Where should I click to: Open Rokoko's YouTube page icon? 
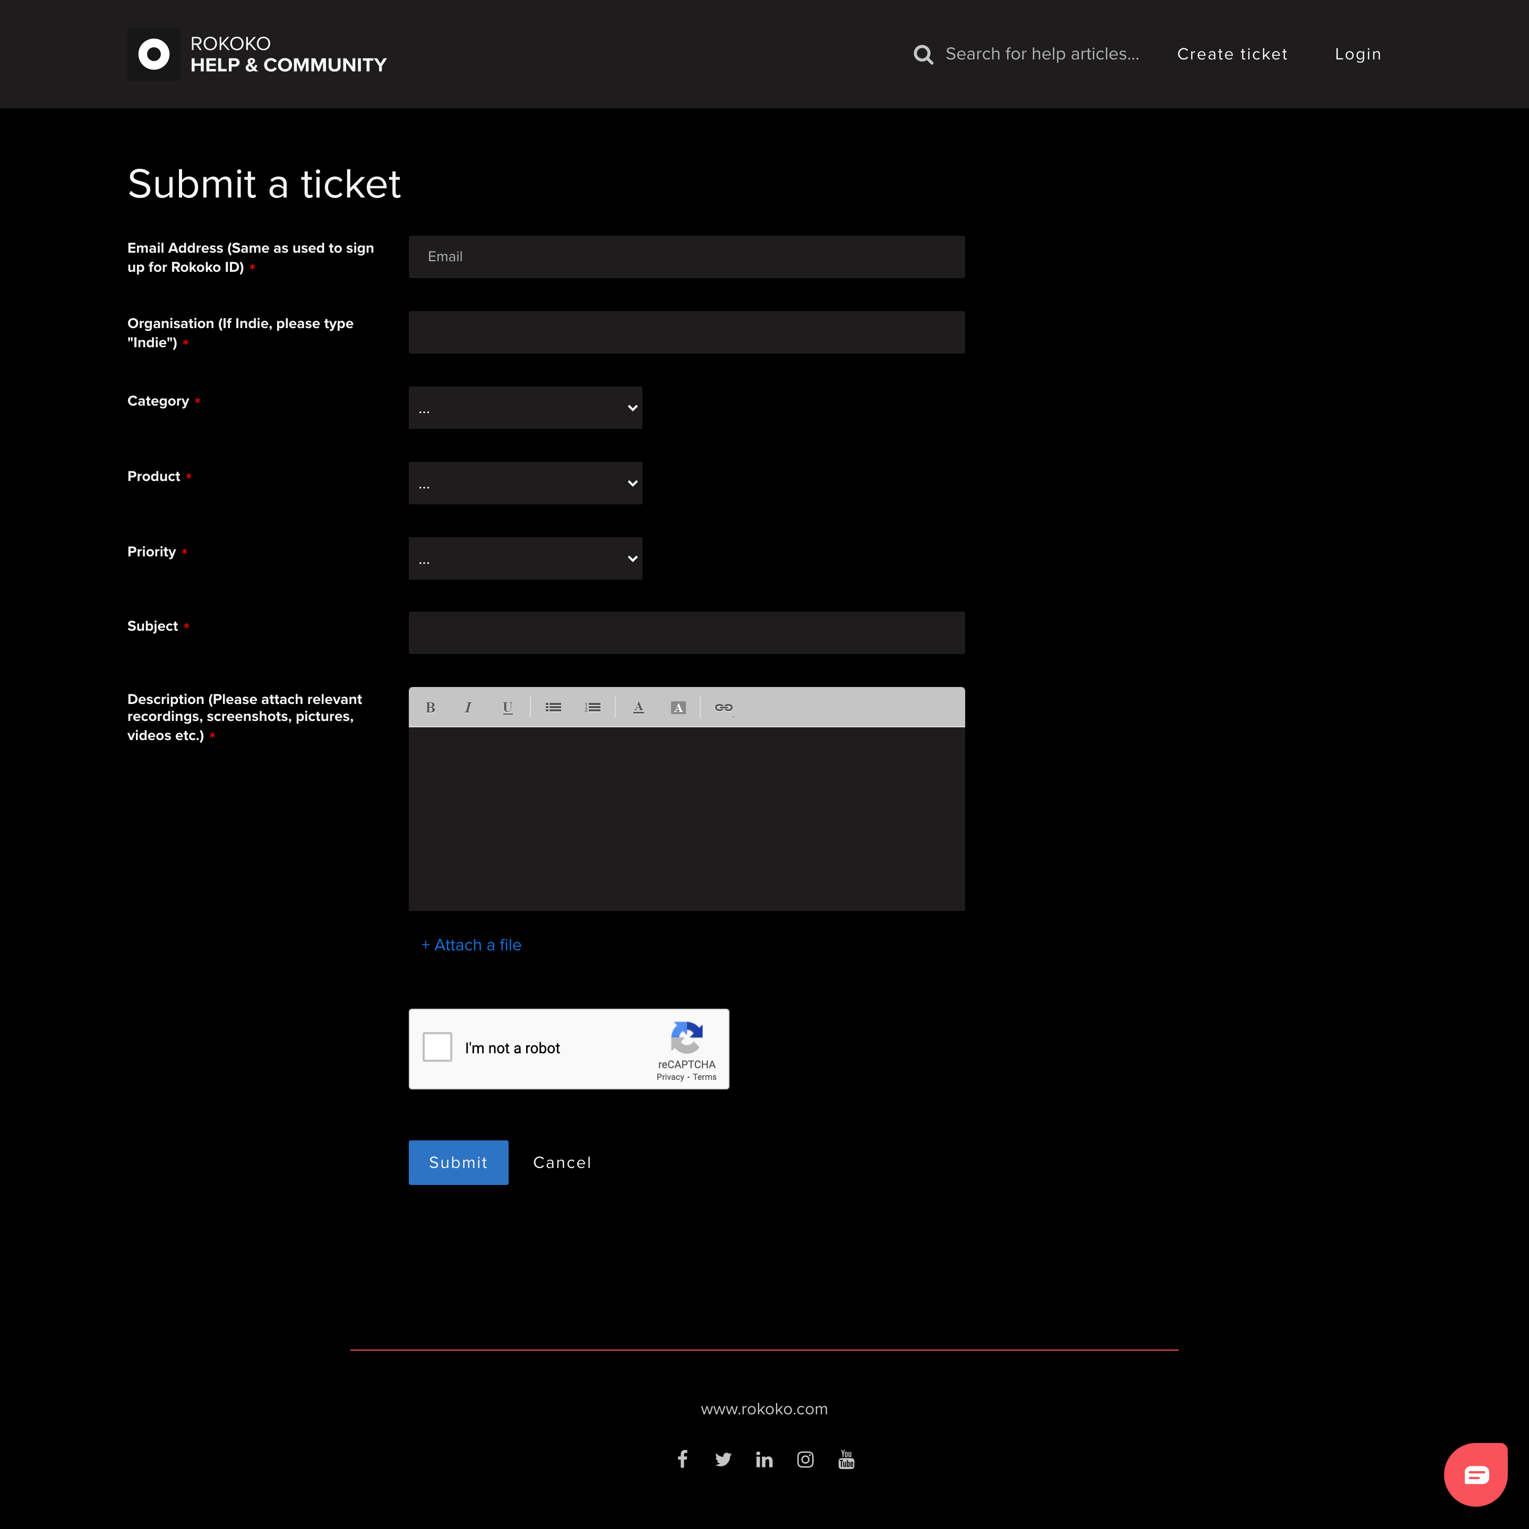pyautogui.click(x=846, y=1459)
